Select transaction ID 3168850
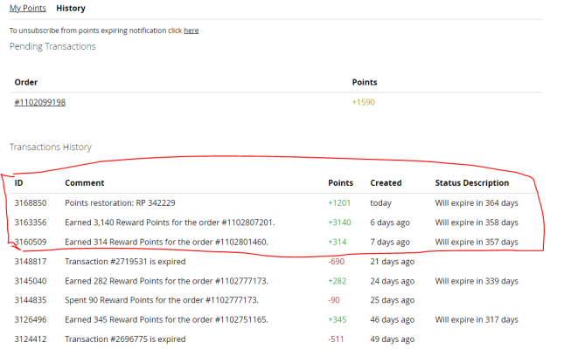Viewport: 571px width, 349px height. coord(31,202)
